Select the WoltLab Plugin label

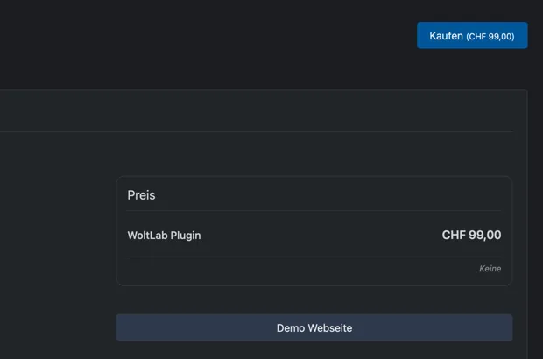[164, 236]
